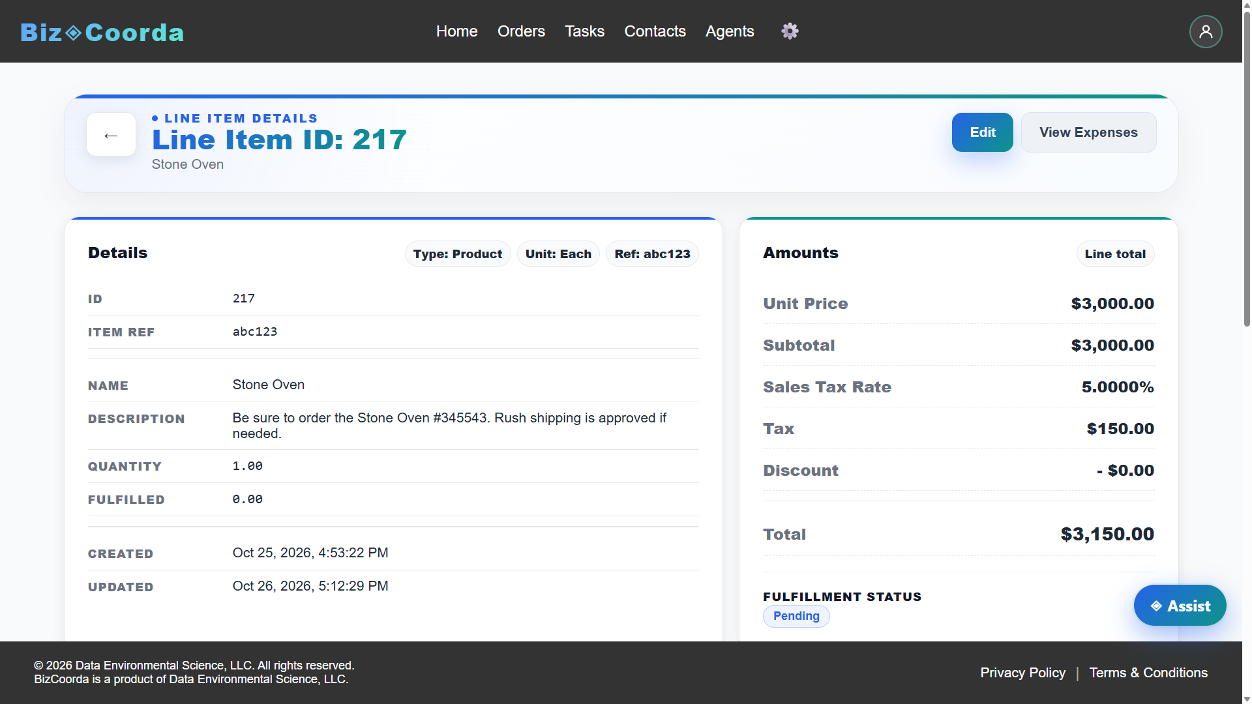Open the Orders menu item
The width and height of the screenshot is (1252, 704).
click(521, 31)
